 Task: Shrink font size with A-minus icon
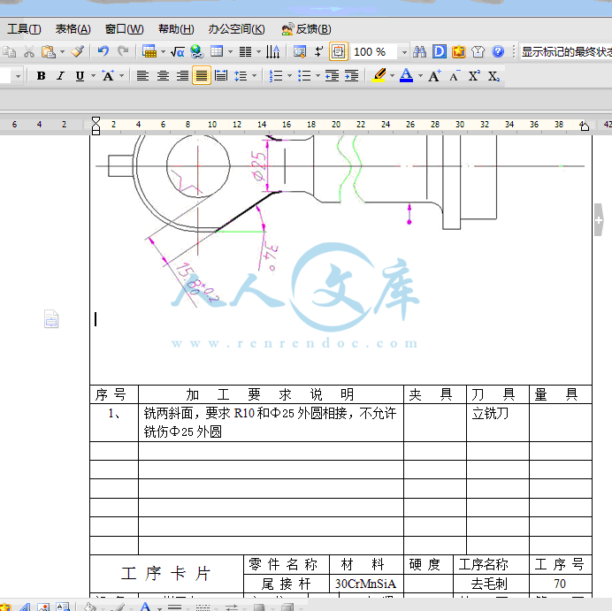point(455,76)
